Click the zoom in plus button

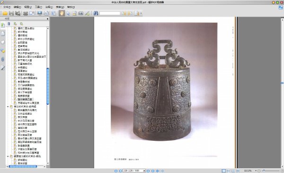coord(282,171)
